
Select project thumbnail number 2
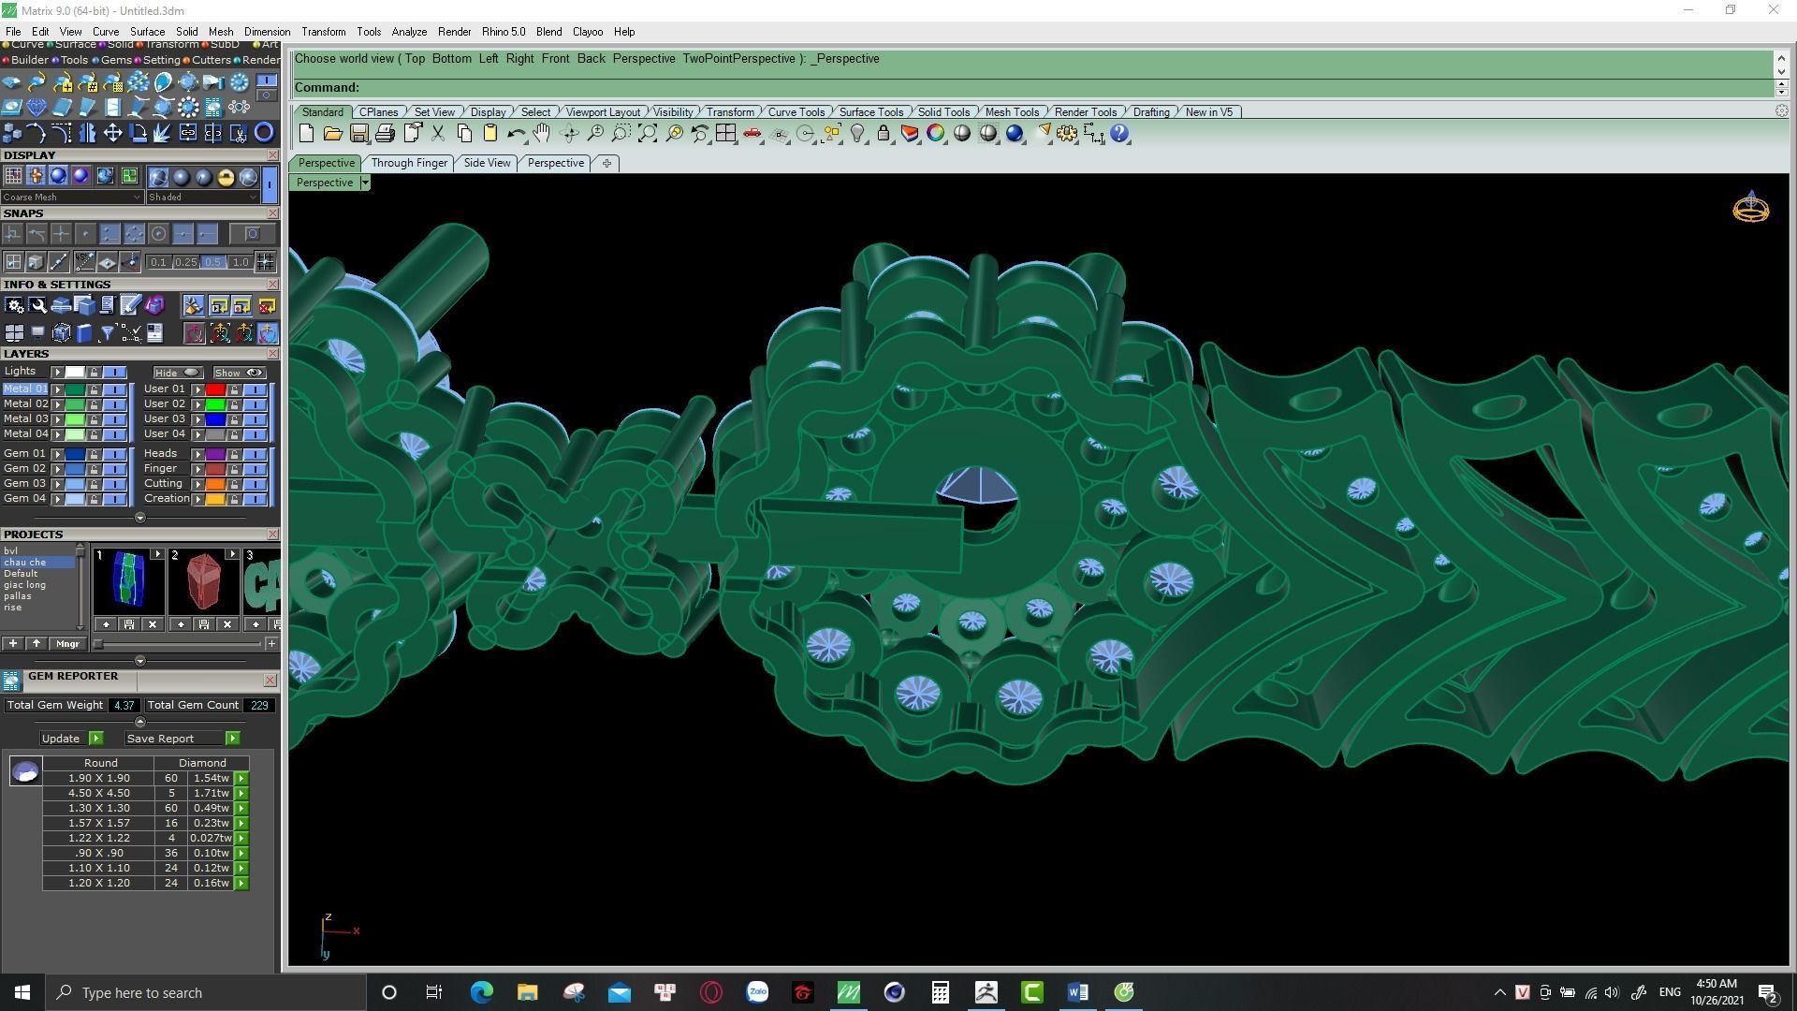coord(204,580)
